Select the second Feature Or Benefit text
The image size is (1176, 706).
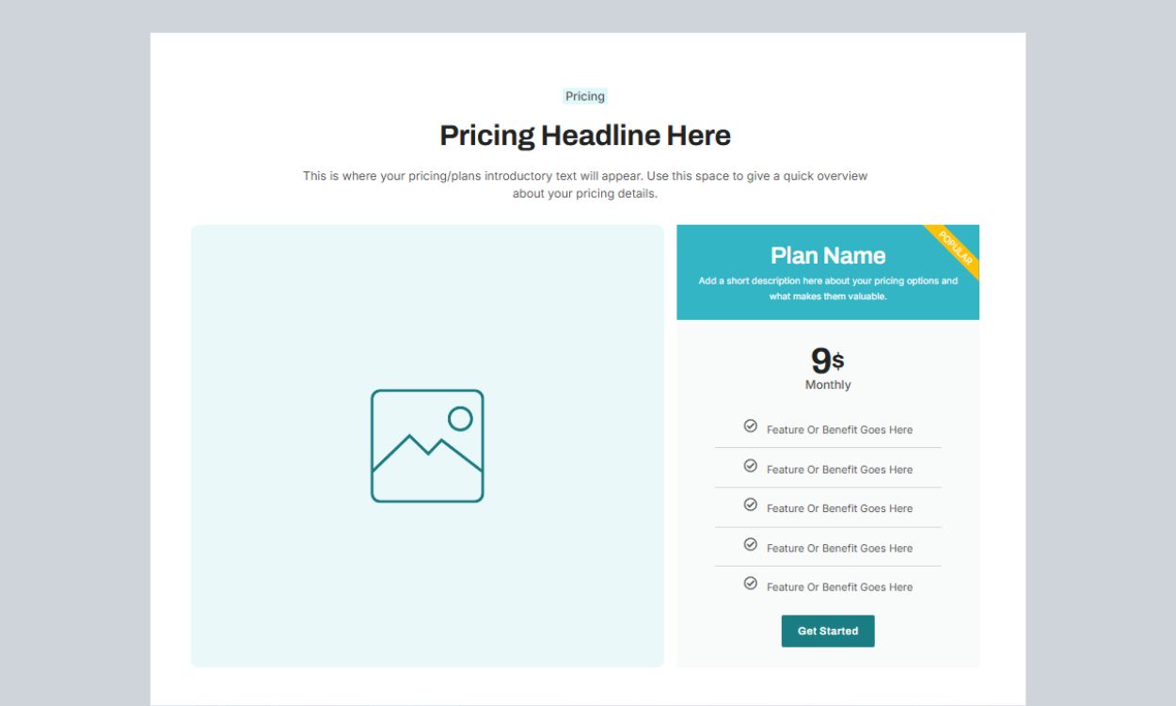(839, 470)
